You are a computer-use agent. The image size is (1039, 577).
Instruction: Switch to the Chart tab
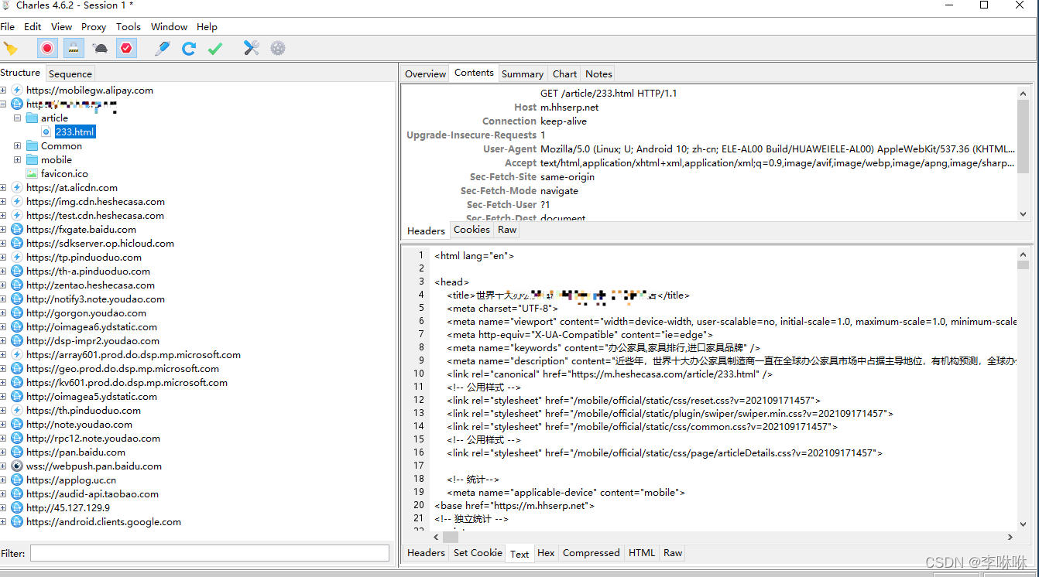(564, 73)
